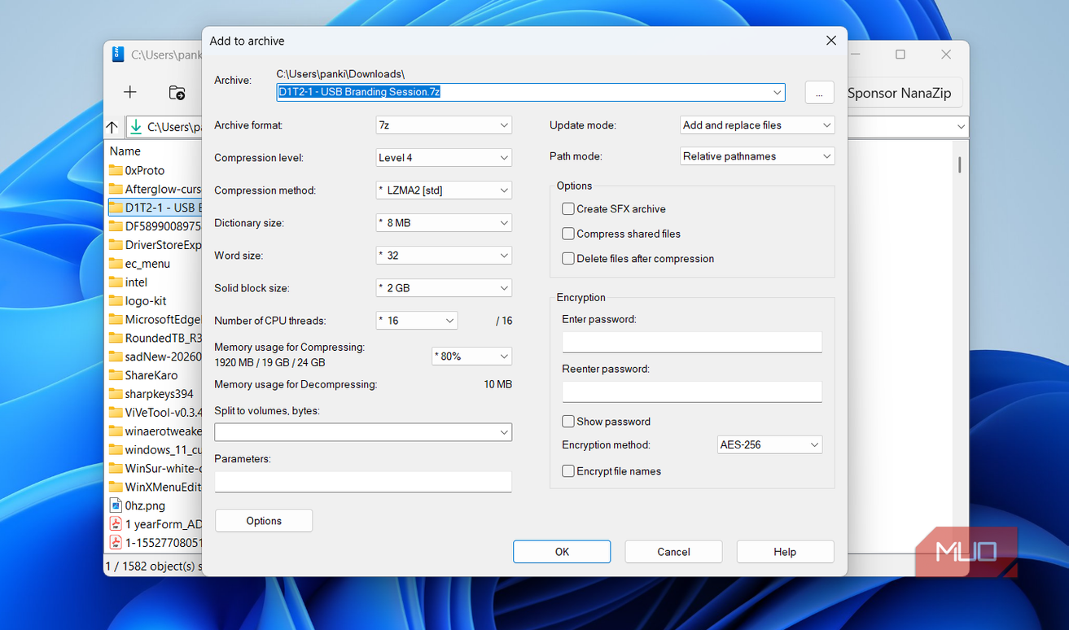Expand the Split to volumes dropdown

[x=363, y=432]
